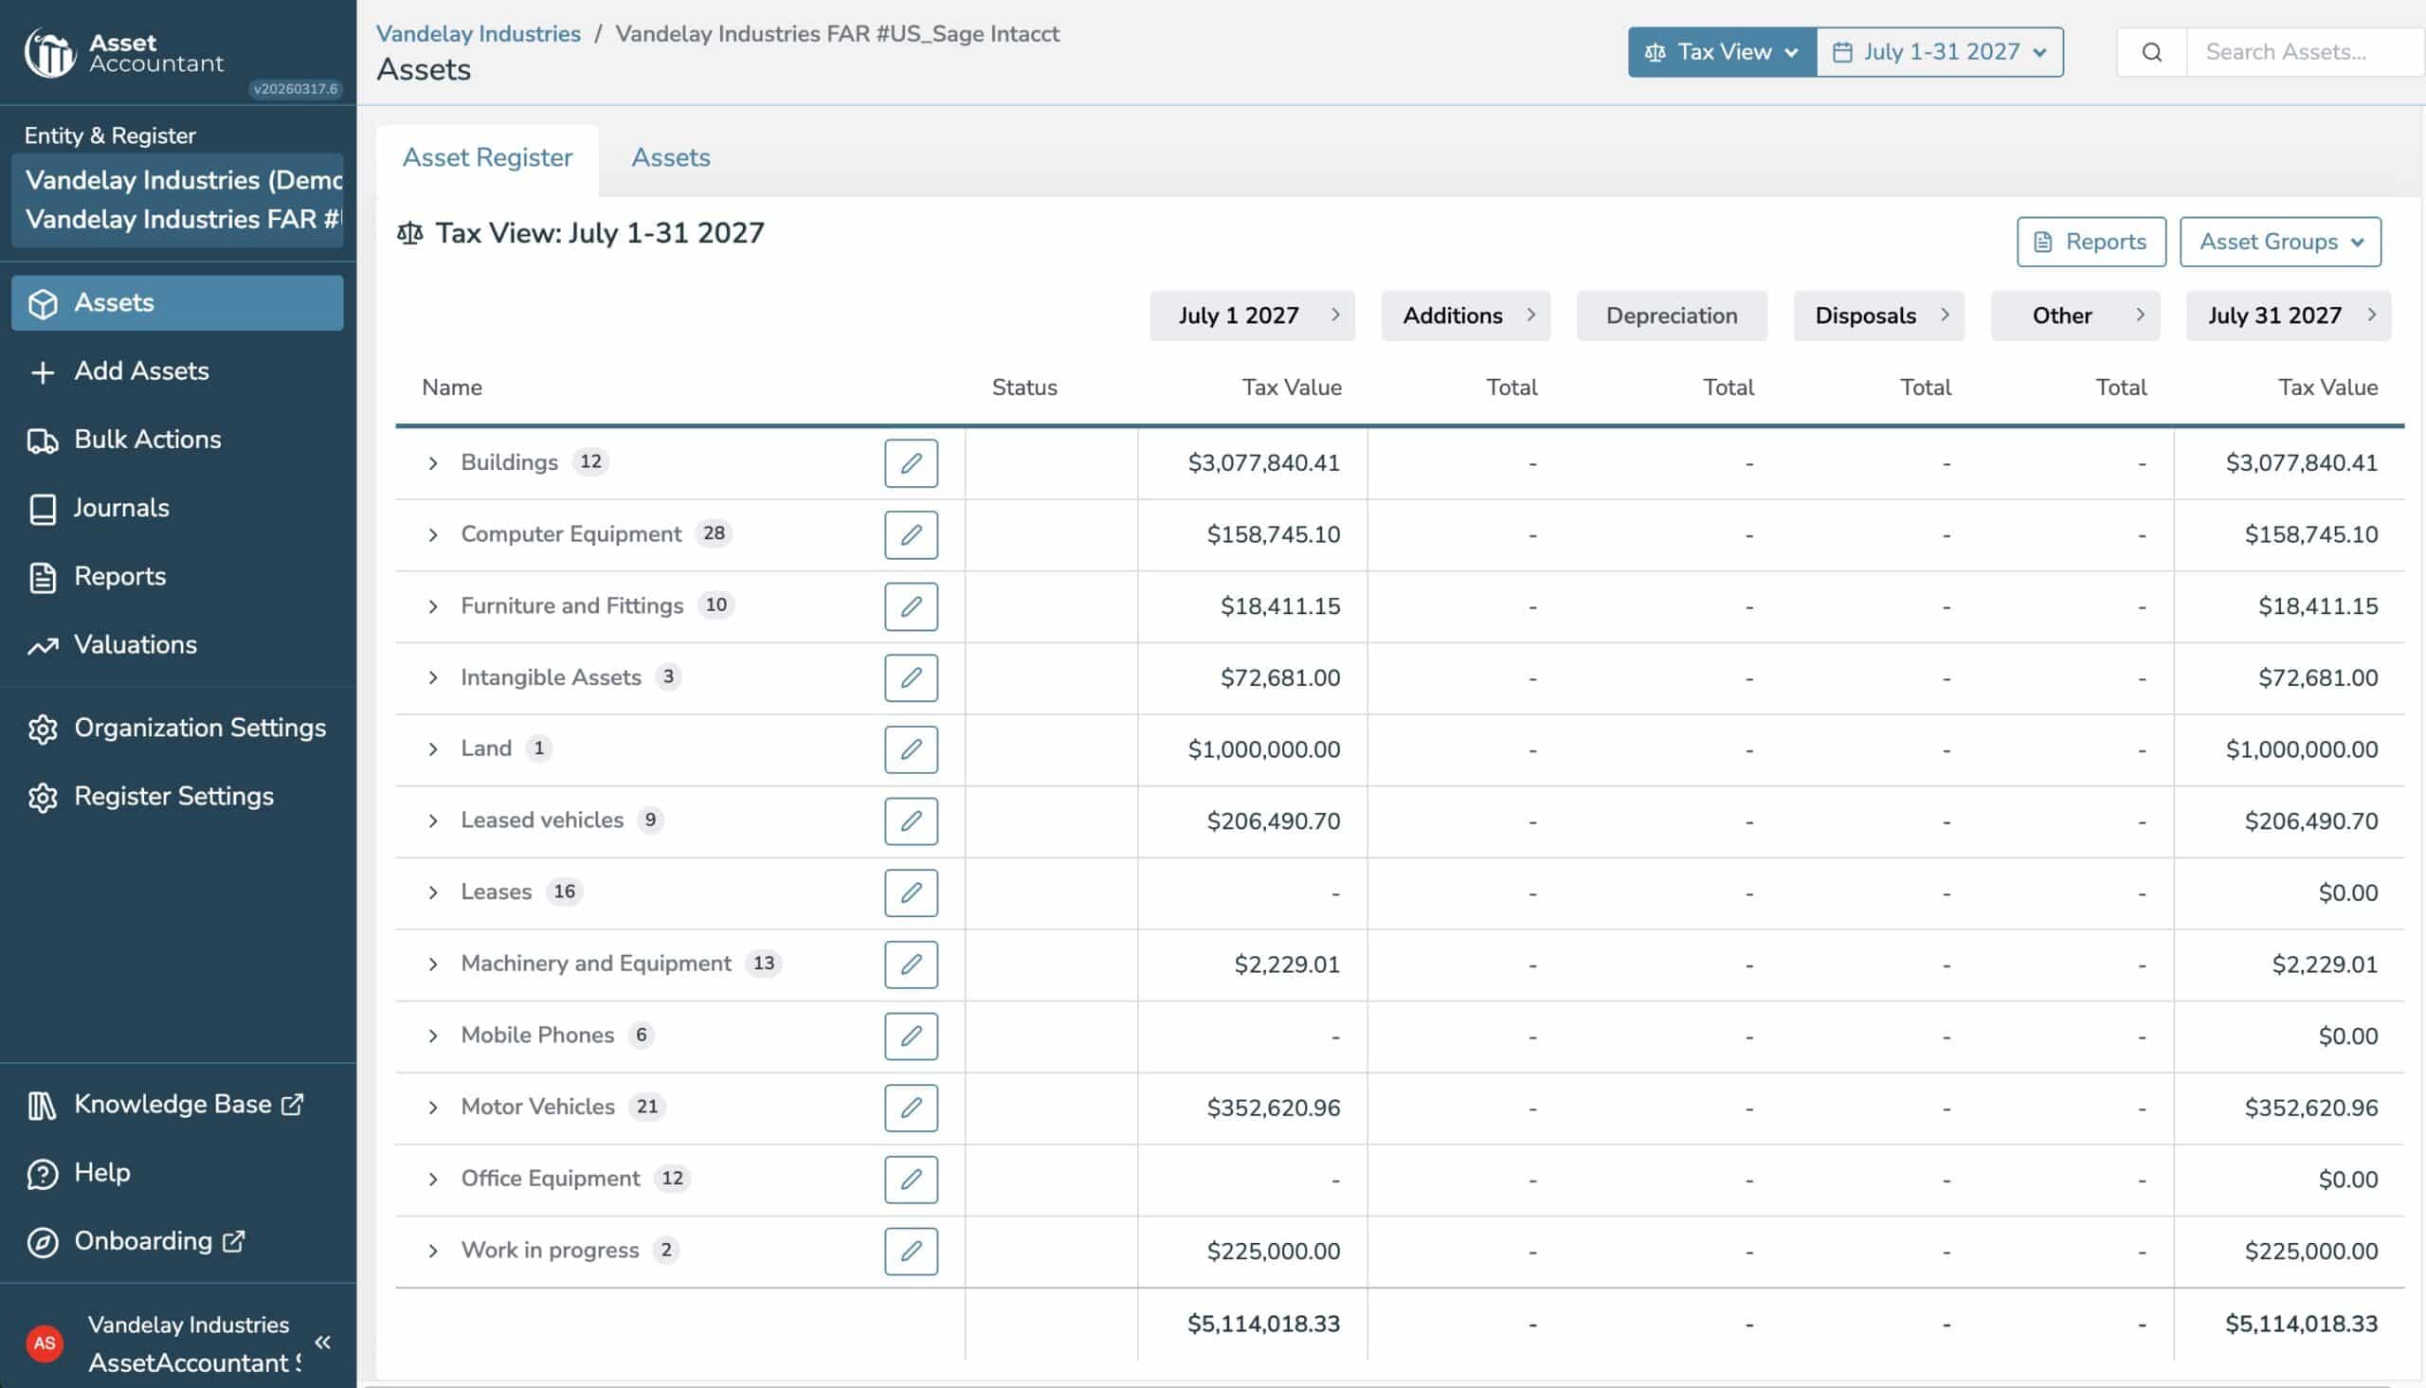2426x1388 pixels.
Task: Click the edit pencil for Motor Vehicles
Action: (x=911, y=1108)
